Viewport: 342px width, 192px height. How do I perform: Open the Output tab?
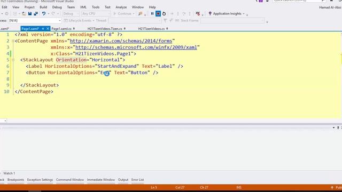pyautogui.click(x=123, y=180)
